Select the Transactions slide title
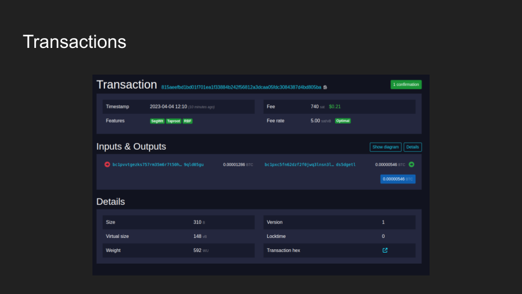This screenshot has width=522, height=294. [x=74, y=42]
